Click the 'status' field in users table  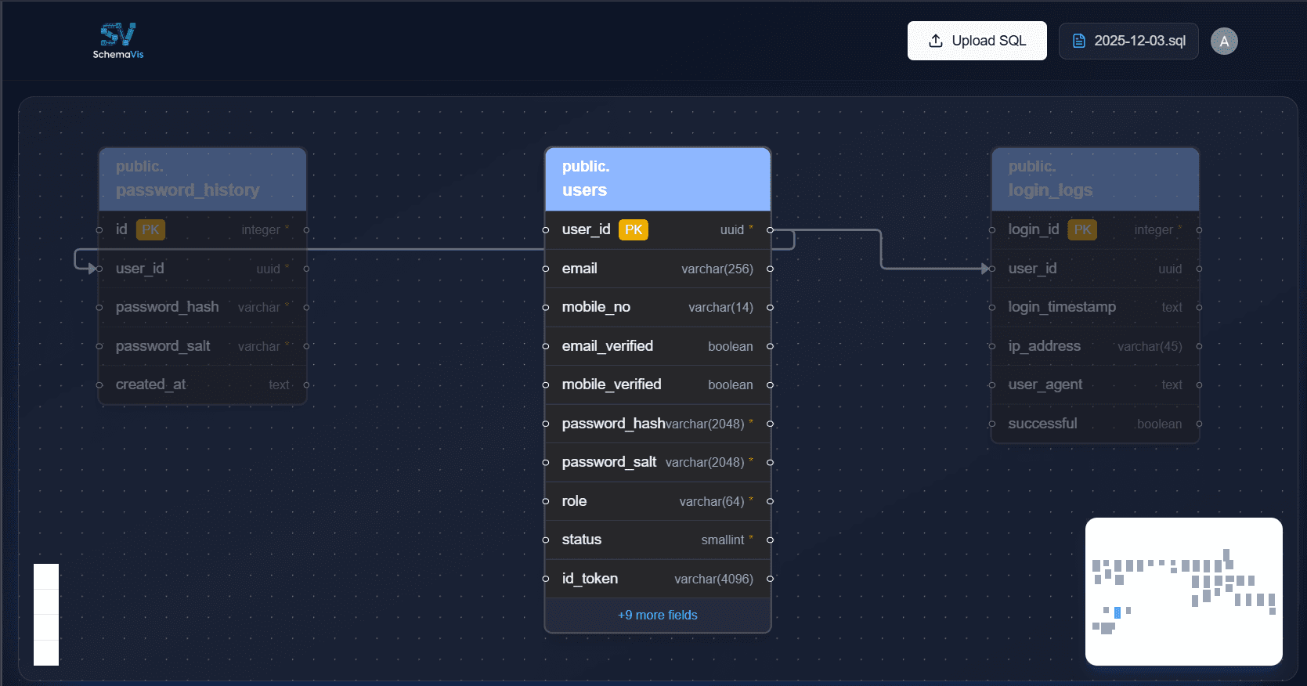(x=658, y=540)
